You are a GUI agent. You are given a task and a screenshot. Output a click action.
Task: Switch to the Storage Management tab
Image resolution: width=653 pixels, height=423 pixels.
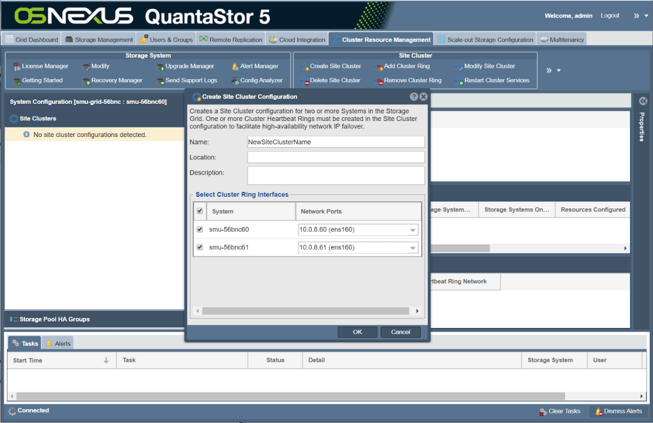99,39
